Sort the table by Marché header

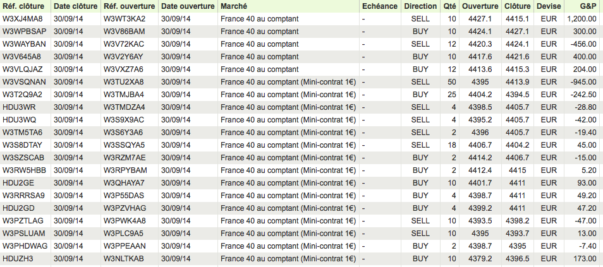click(x=236, y=6)
